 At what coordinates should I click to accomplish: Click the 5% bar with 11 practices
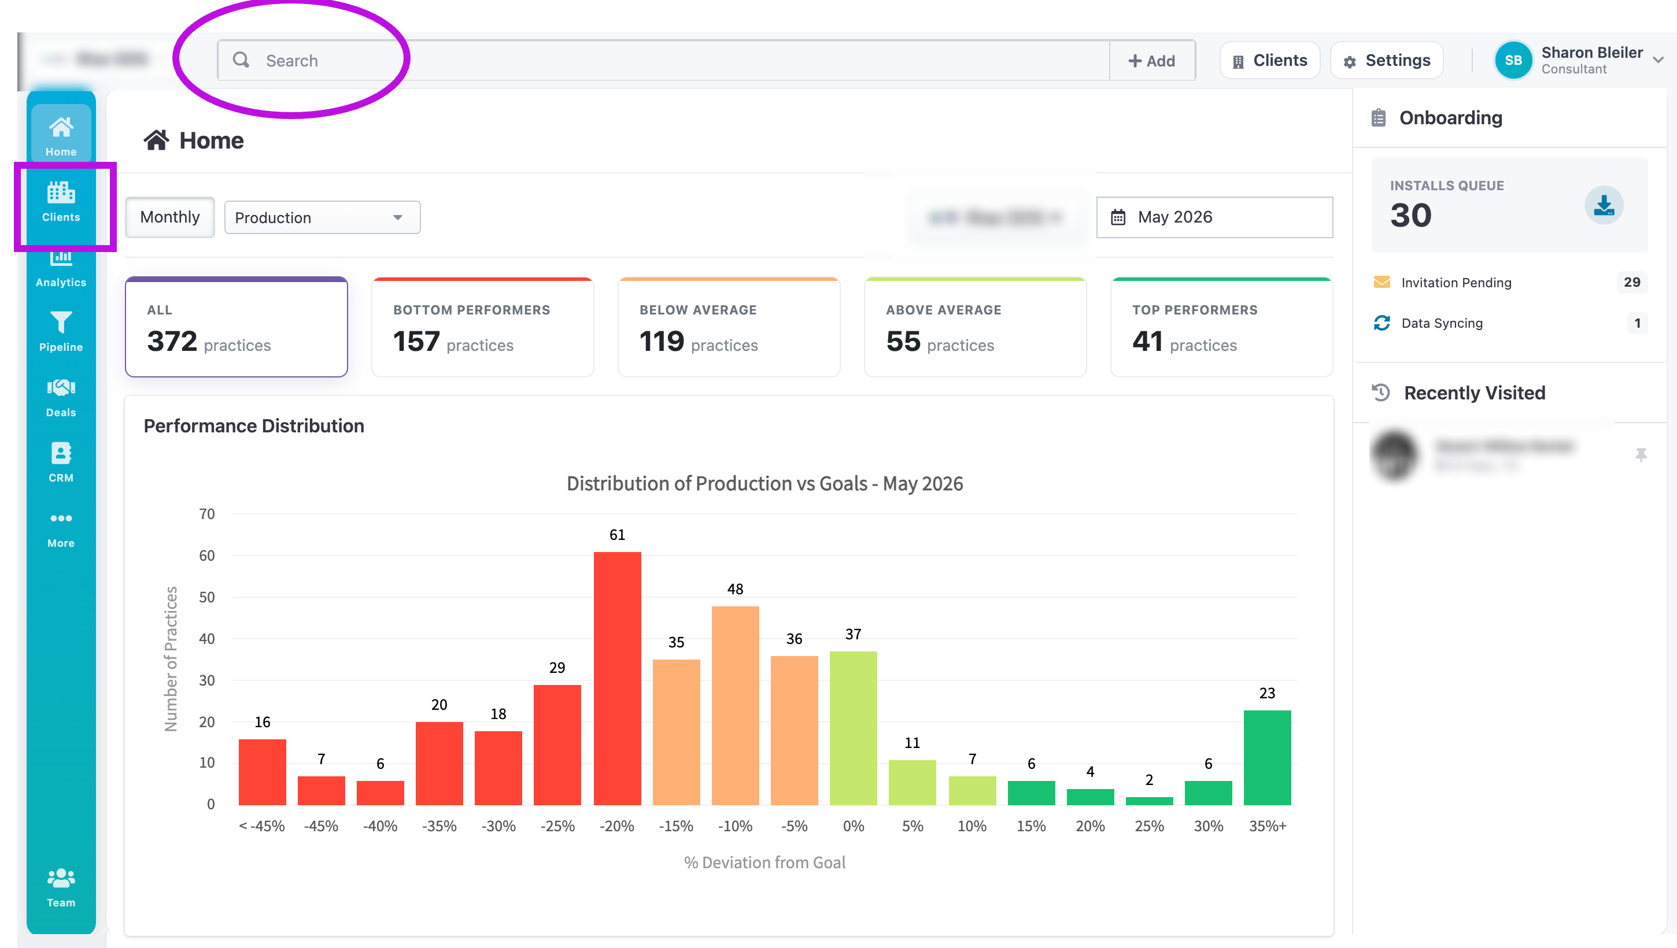[x=912, y=783]
